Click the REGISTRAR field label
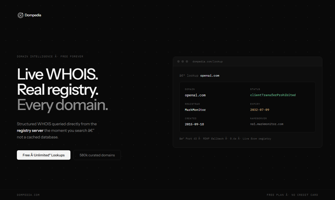Viewport: 335px width, 200px height. click(x=192, y=104)
